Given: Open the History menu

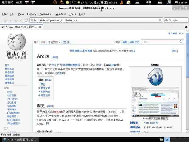Looking at the screenshot, I should 32,14.
